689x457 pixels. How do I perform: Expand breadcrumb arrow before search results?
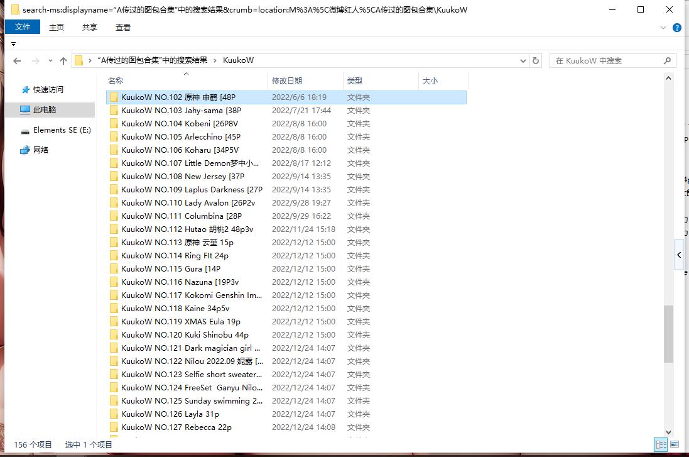tap(90, 61)
